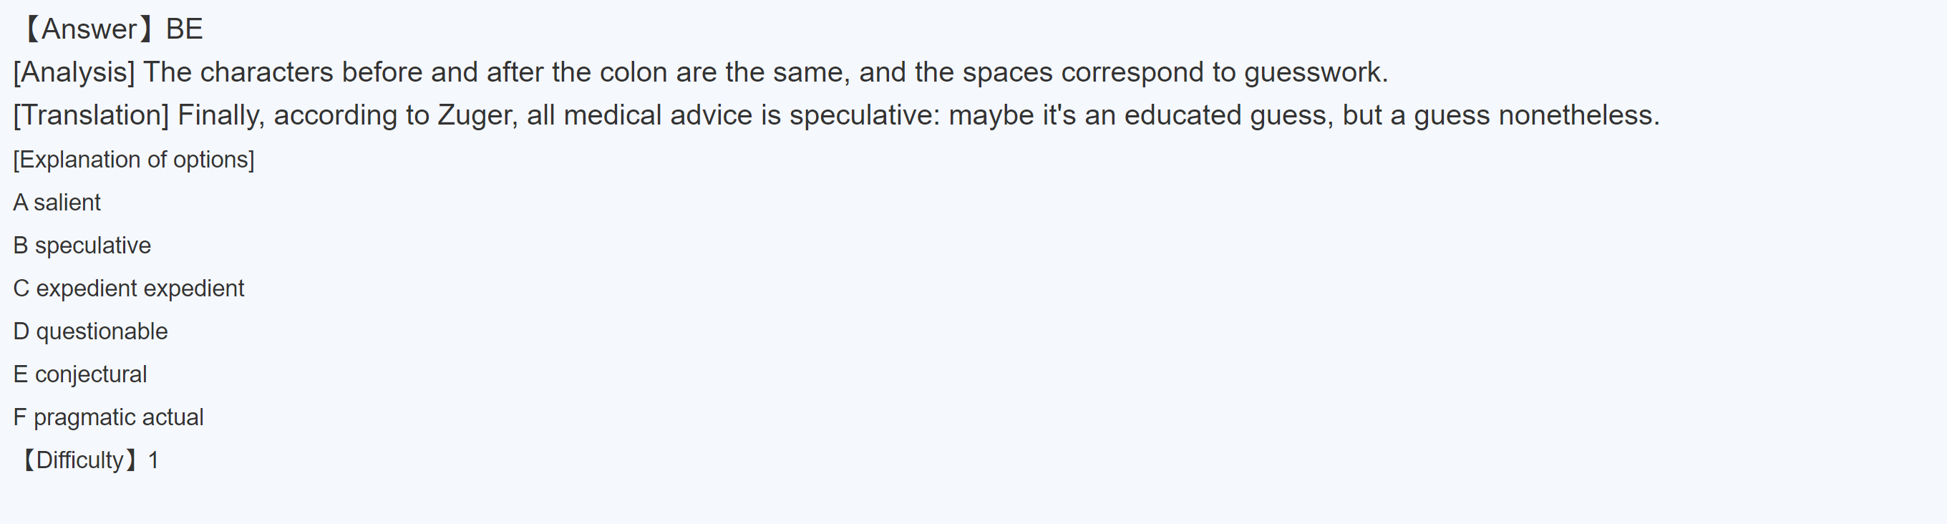This screenshot has height=524, width=1947.
Task: Click the [Explanation of options] heading
Action: pos(134,160)
